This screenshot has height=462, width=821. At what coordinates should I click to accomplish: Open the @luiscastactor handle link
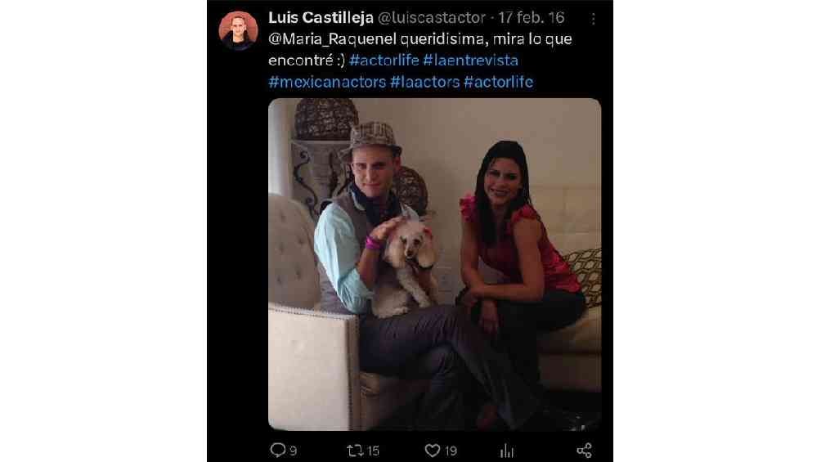coord(432,18)
